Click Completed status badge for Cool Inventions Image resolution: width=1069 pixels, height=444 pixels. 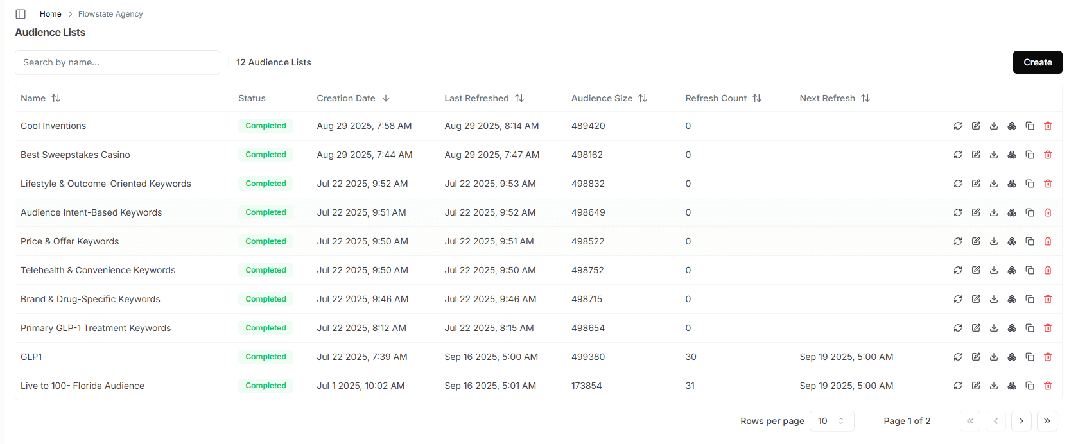(266, 126)
